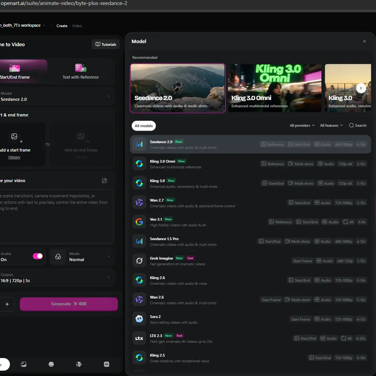The image size is (376, 376).
Task: Click the Wan 2.7 model icon
Action: [139, 203]
